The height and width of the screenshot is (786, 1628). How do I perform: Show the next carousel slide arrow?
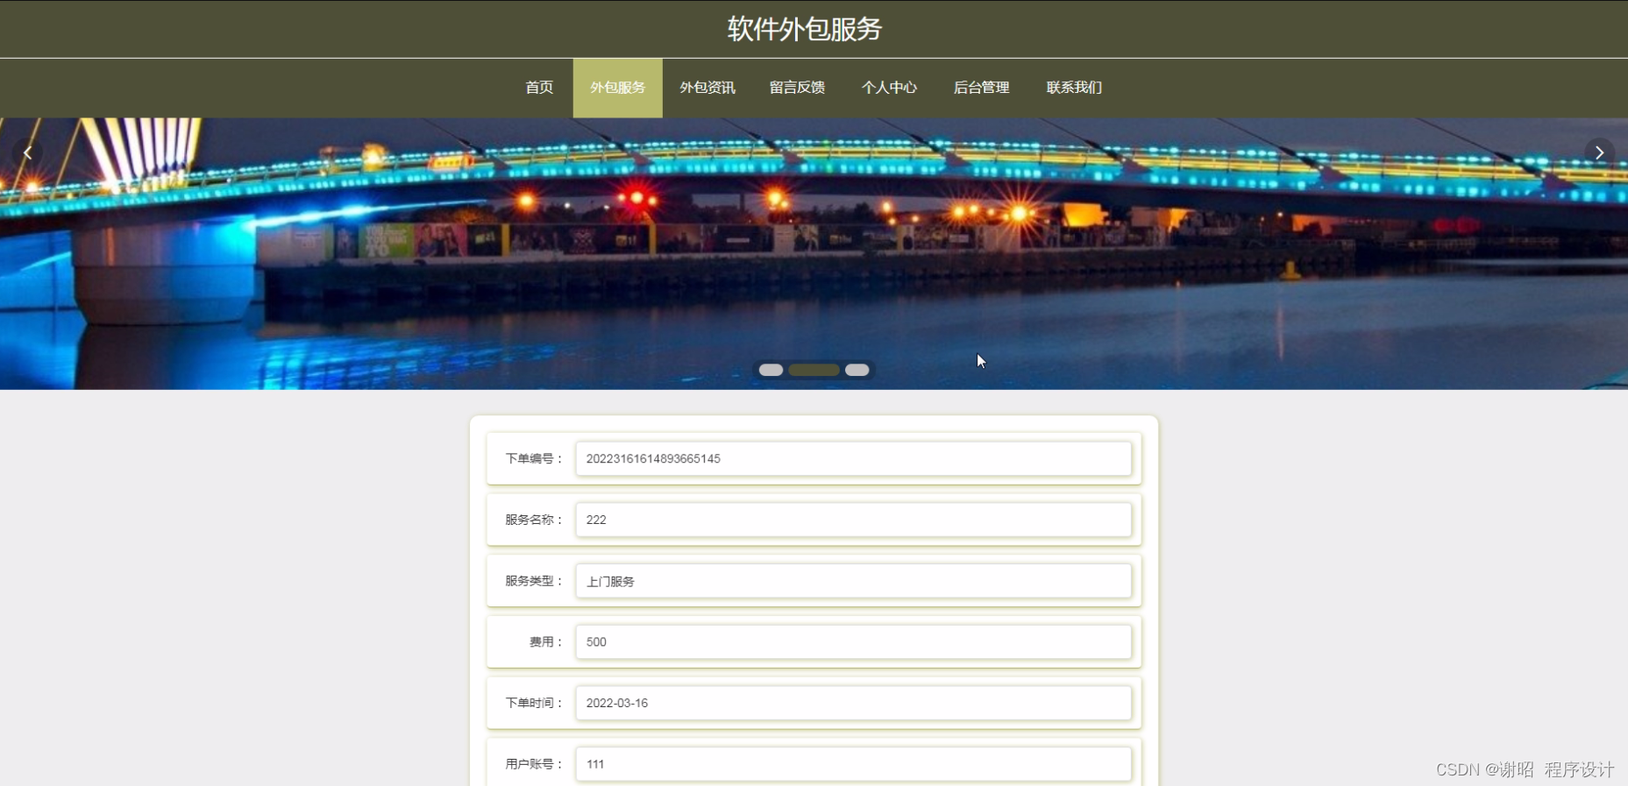tap(1599, 152)
